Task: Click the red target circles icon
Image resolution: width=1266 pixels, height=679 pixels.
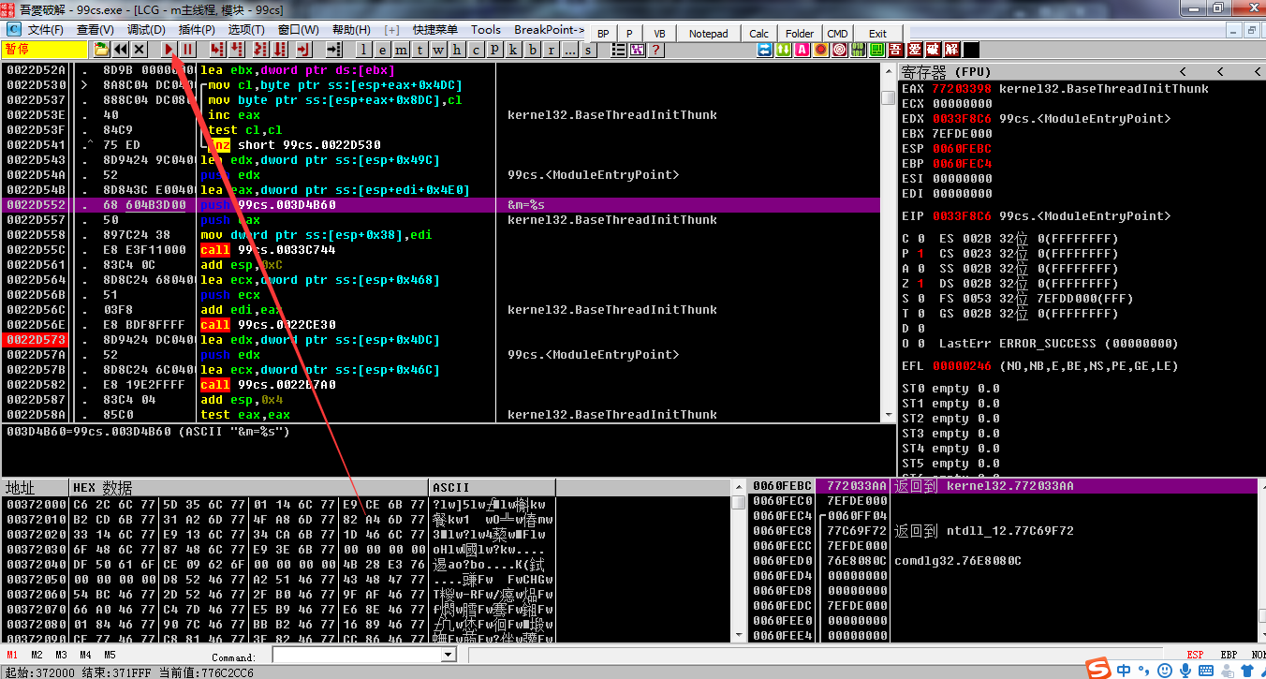Action: point(839,50)
